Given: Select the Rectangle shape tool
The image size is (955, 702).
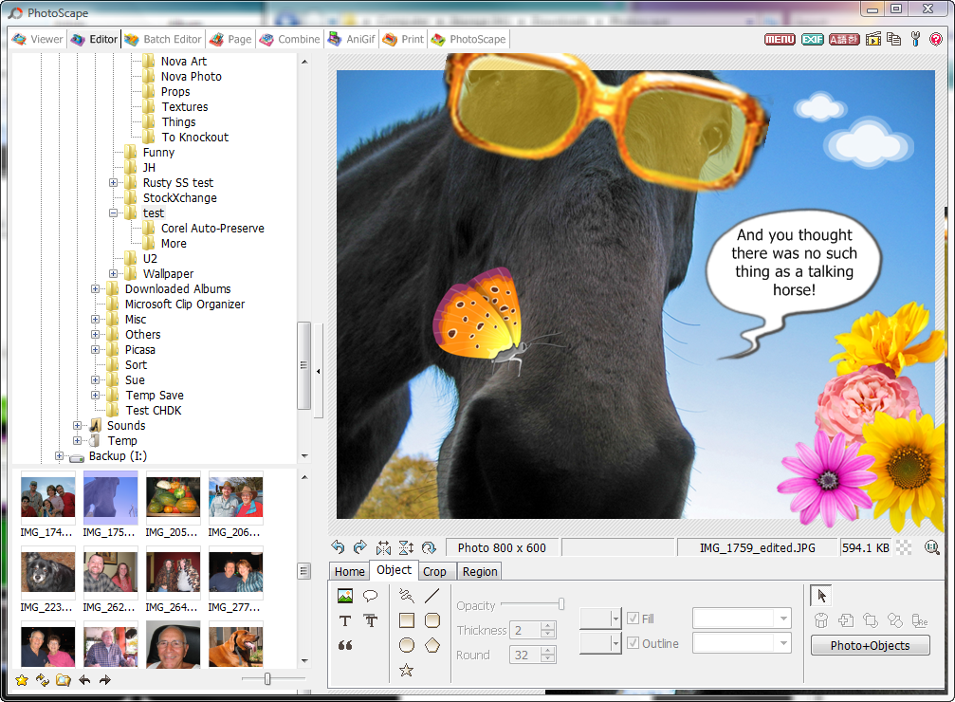Looking at the screenshot, I should tap(407, 621).
